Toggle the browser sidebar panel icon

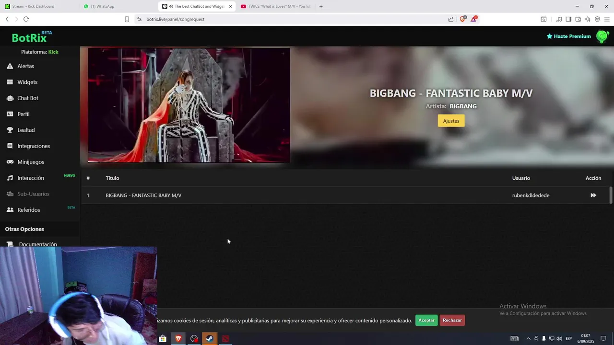568,19
